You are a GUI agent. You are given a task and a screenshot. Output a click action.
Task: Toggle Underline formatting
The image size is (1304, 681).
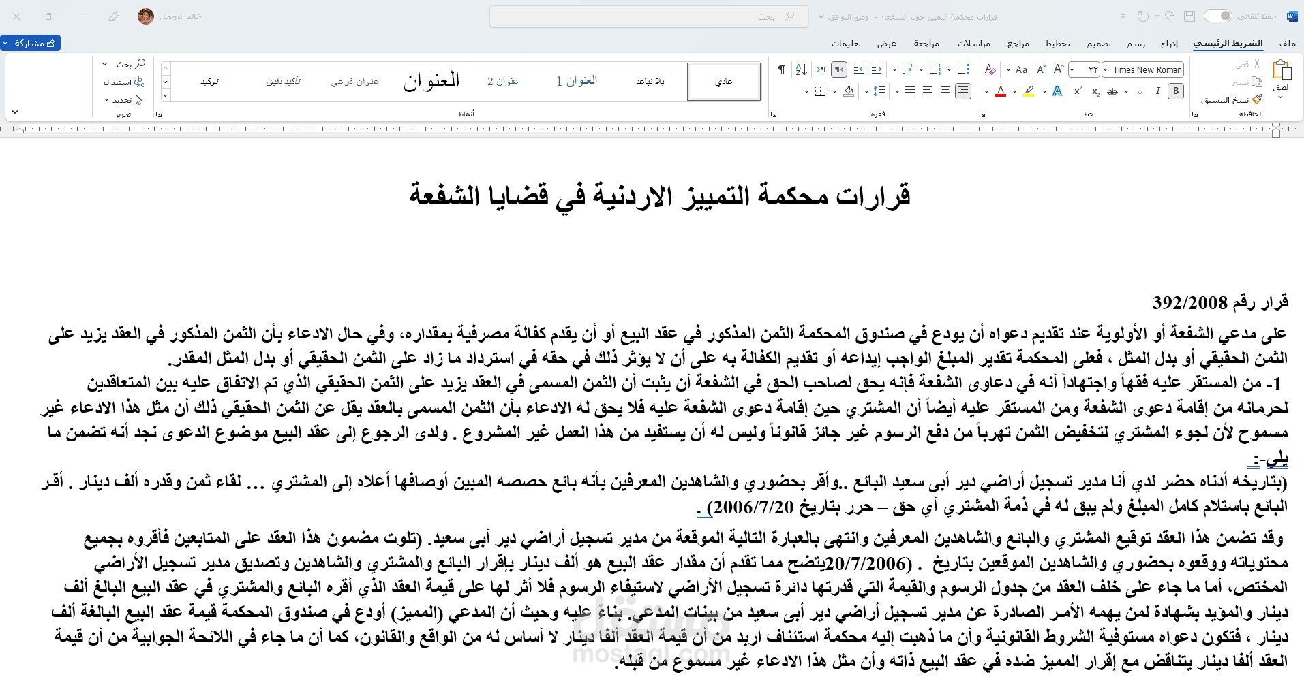click(x=1140, y=91)
